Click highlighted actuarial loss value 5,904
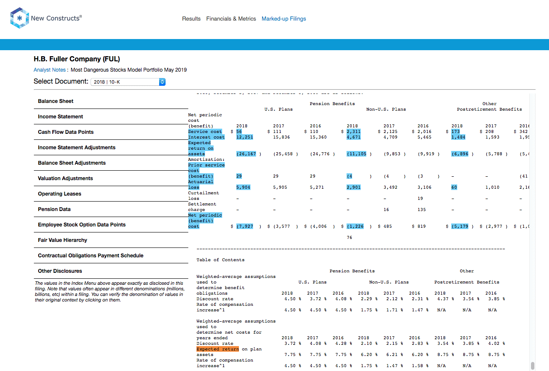The height and width of the screenshot is (371, 549). pyautogui.click(x=243, y=187)
